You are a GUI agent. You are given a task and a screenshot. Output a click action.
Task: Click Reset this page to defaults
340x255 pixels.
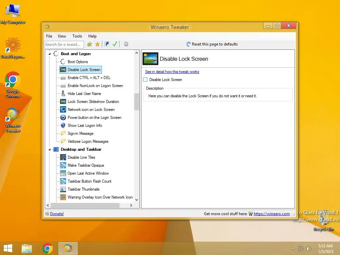pyautogui.click(x=212, y=44)
